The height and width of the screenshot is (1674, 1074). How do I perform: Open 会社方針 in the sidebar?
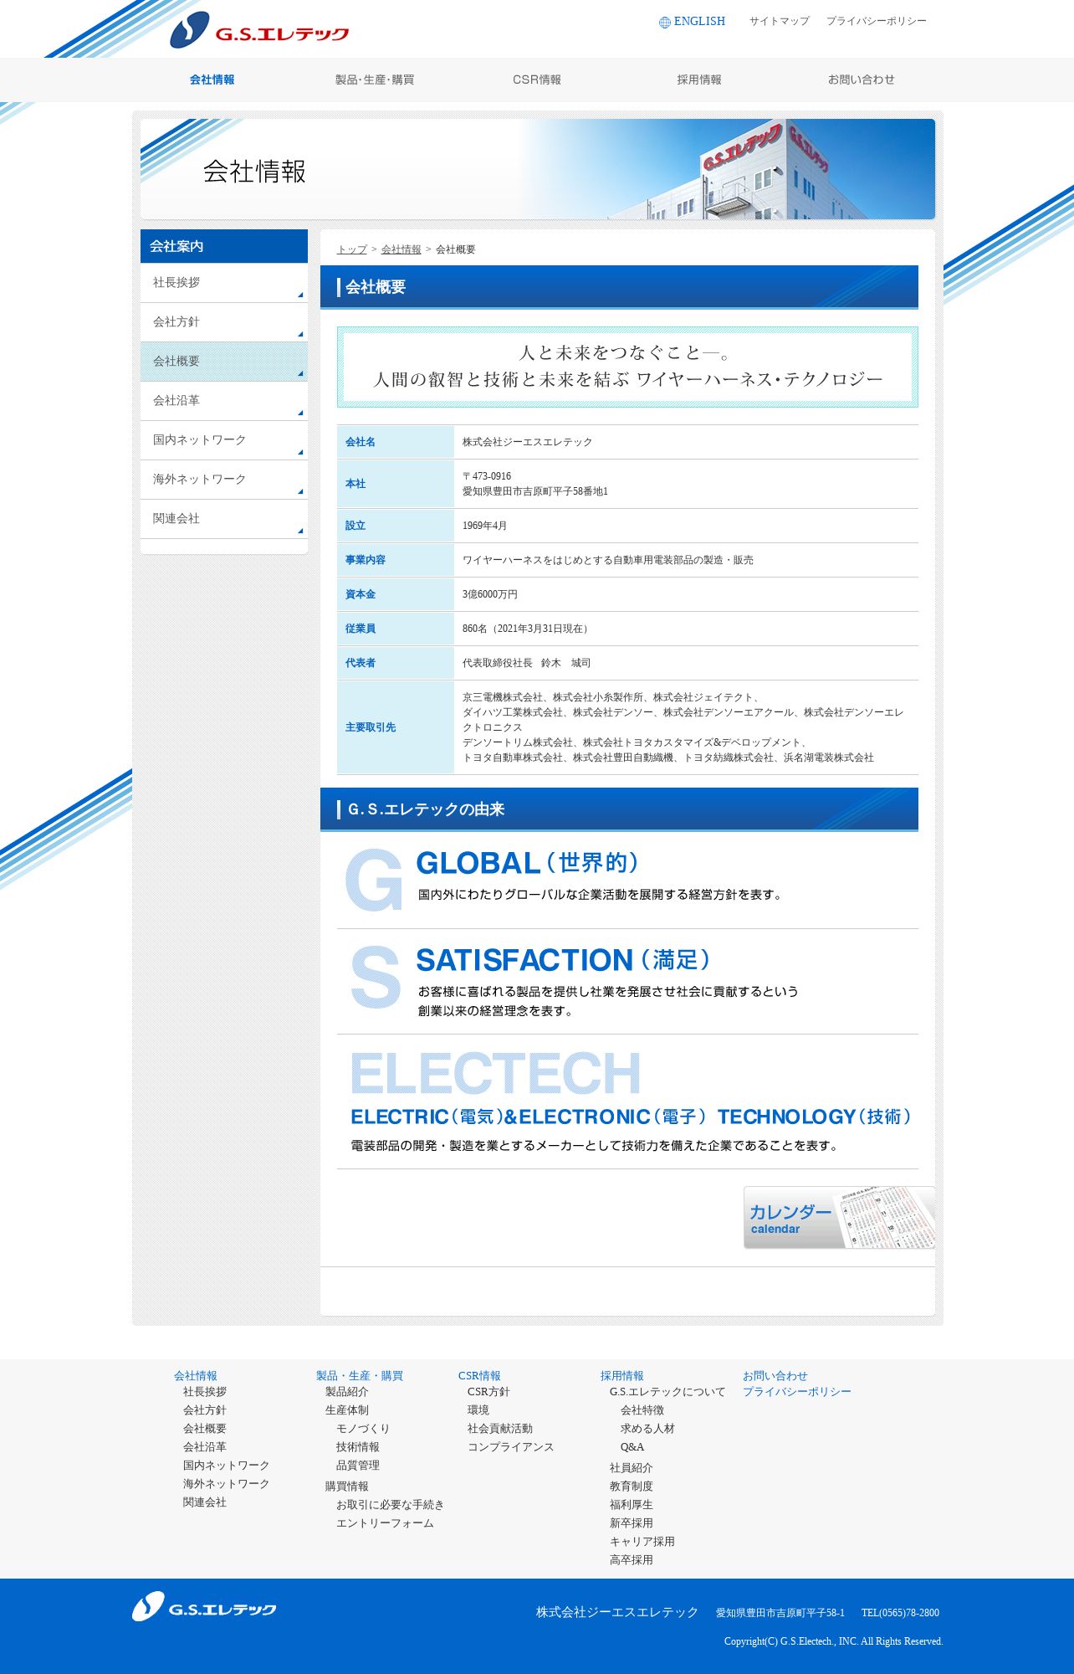[x=224, y=322]
